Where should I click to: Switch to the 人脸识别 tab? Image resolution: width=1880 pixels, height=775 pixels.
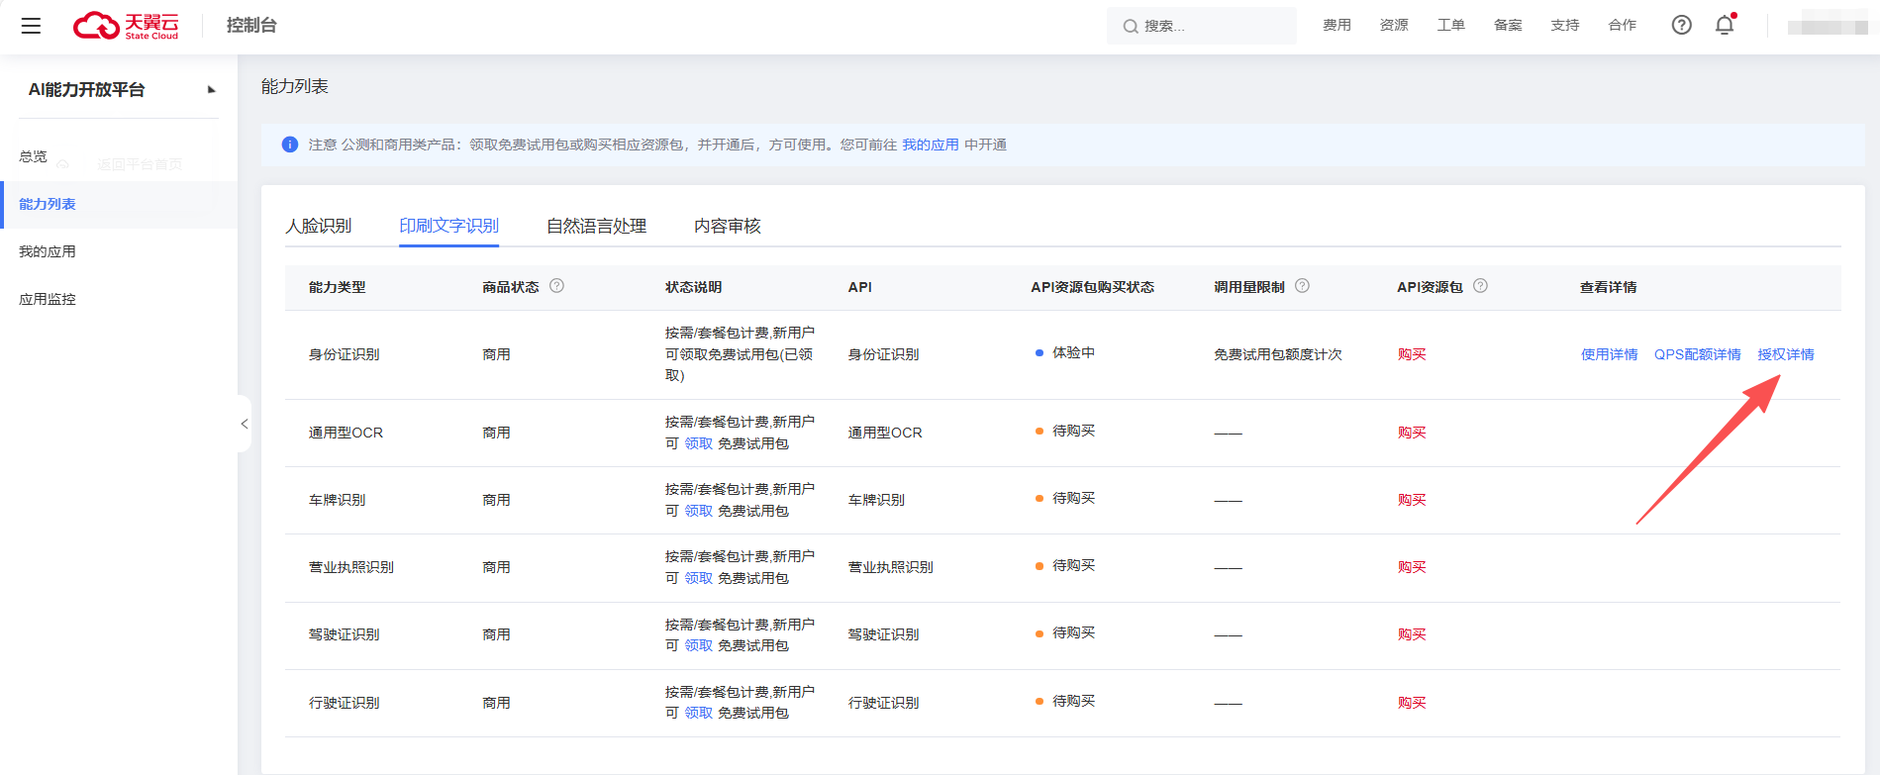(318, 226)
